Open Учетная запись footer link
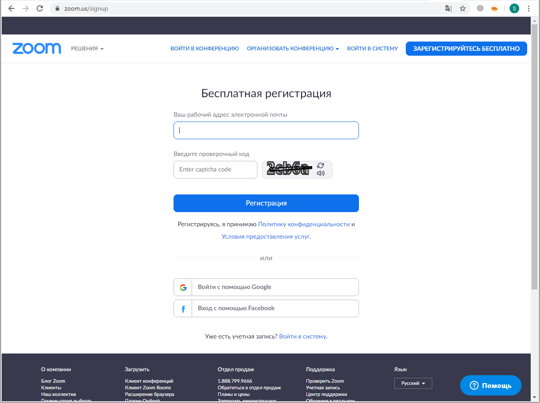 (x=323, y=388)
